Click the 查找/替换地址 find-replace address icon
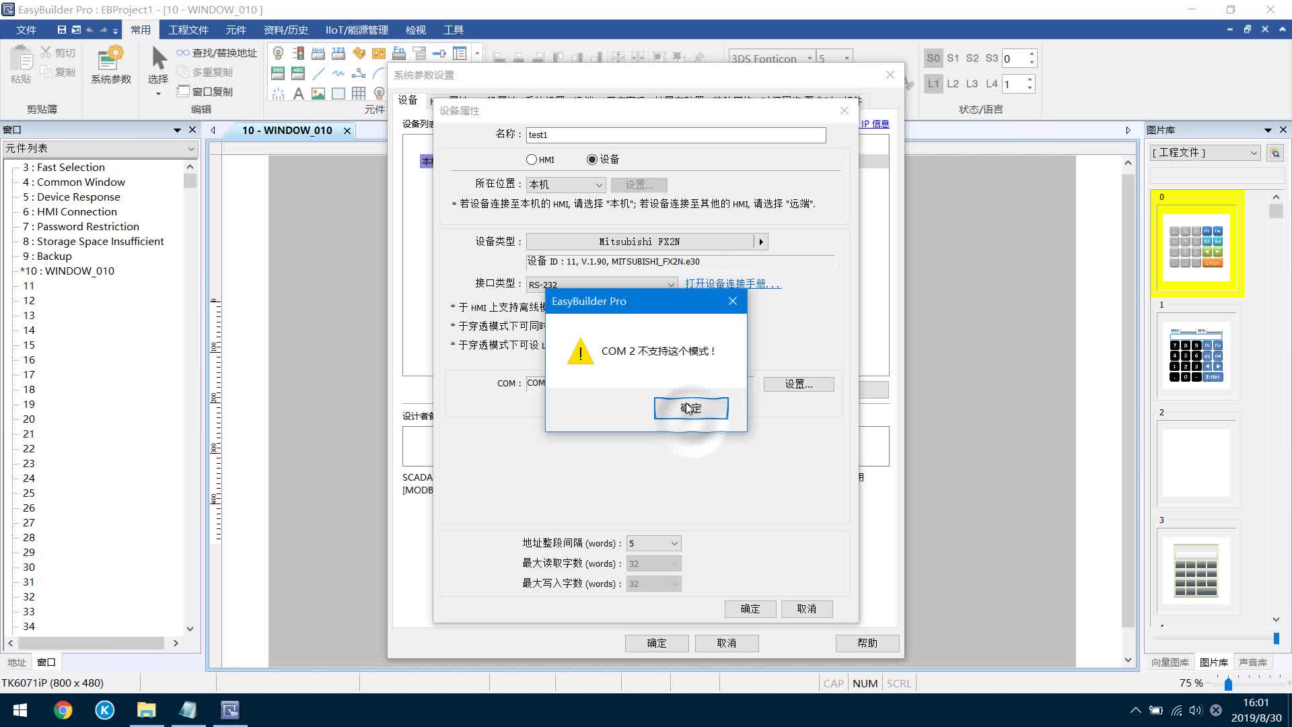 click(216, 53)
